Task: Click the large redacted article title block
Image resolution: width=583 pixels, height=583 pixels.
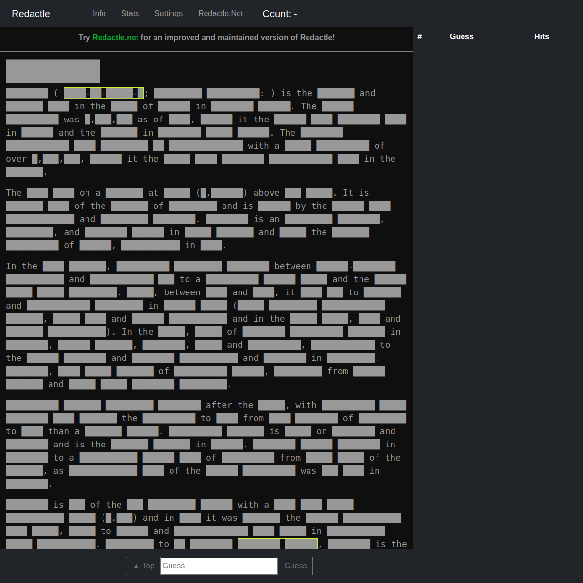Action: click(52, 71)
